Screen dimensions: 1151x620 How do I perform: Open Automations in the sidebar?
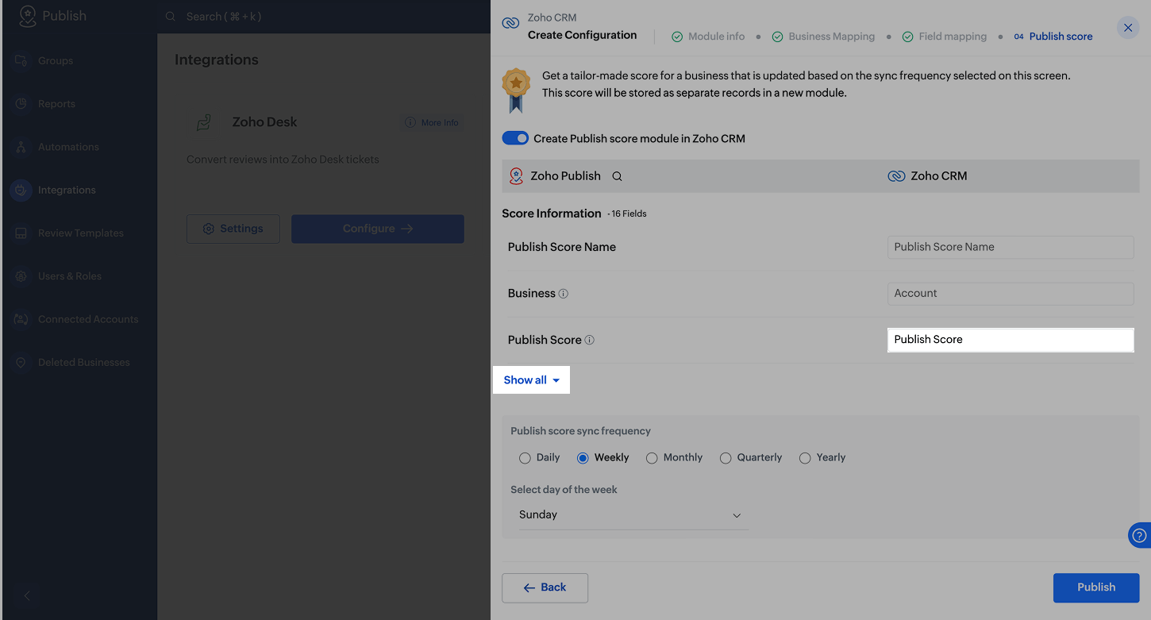point(68,147)
